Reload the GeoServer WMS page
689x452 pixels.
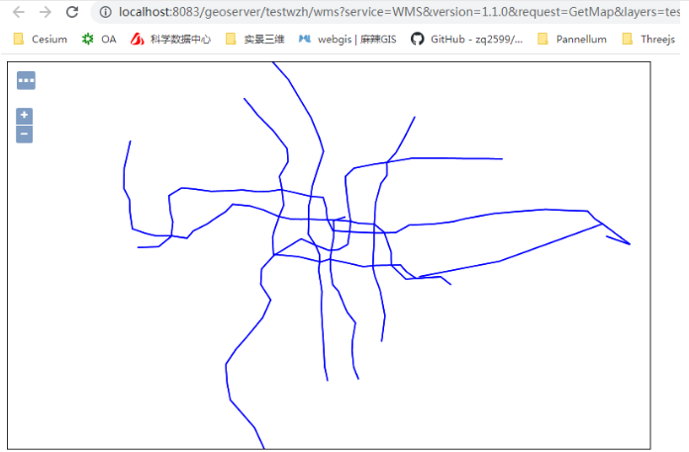point(72,12)
